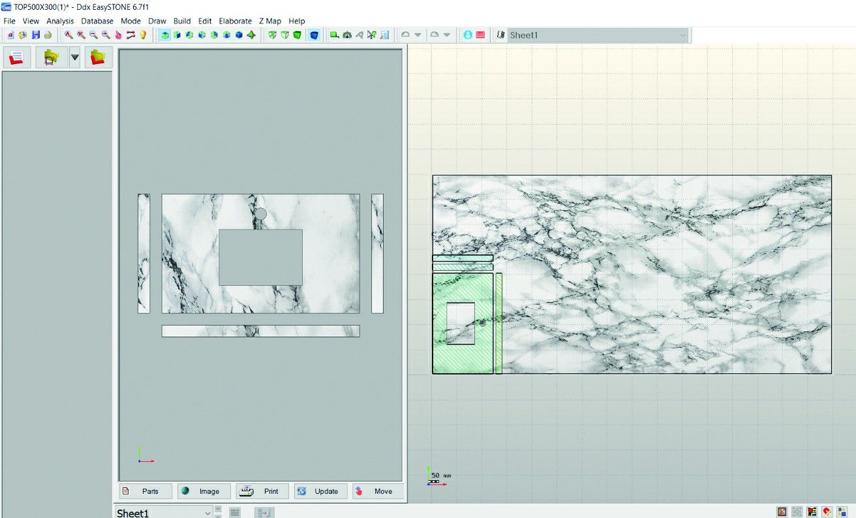Viewport: 856px width, 518px height.
Task: Click the red envelope mail icon
Action: point(480,35)
